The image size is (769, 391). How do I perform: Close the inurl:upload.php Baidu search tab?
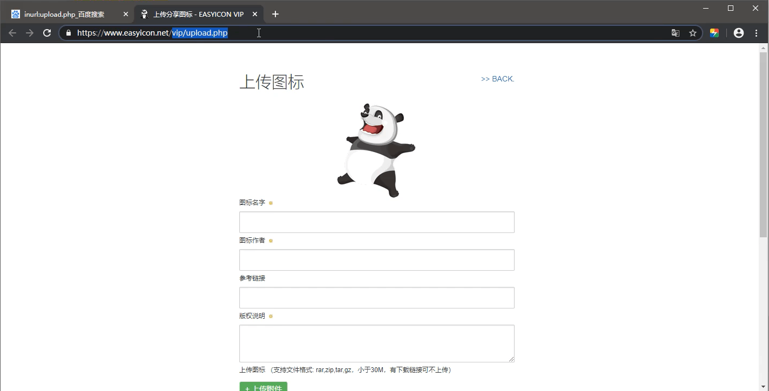click(126, 14)
